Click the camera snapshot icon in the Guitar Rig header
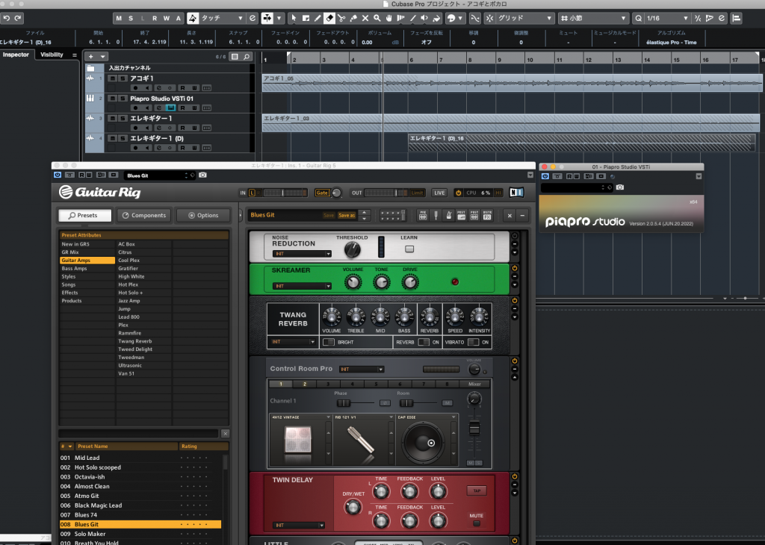The image size is (765, 545). pyautogui.click(x=202, y=175)
